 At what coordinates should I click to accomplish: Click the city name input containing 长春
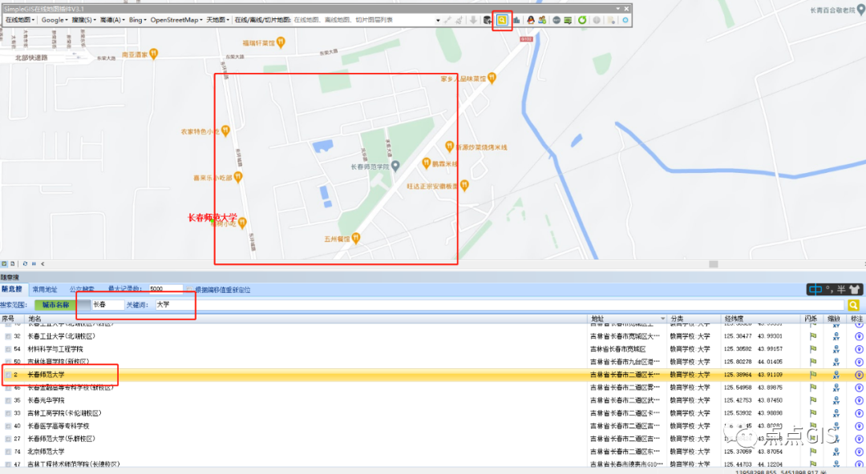coord(107,304)
